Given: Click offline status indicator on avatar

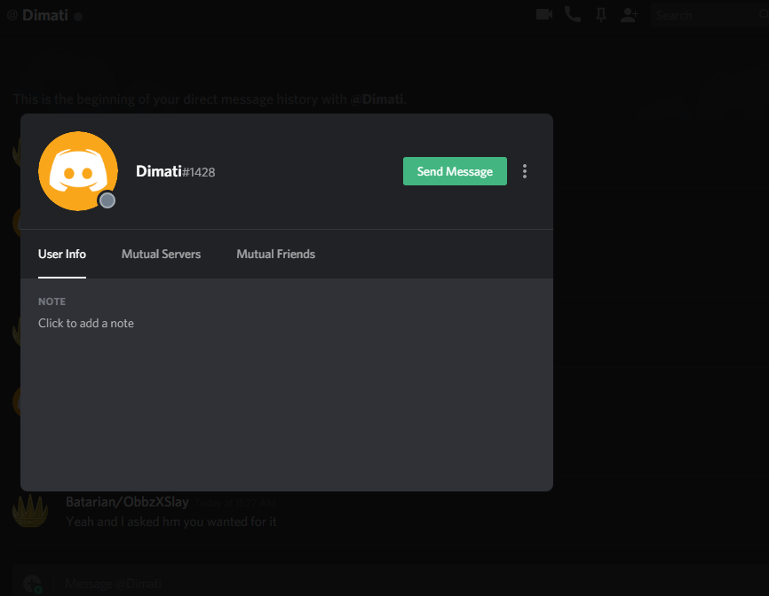Looking at the screenshot, I should [x=107, y=200].
